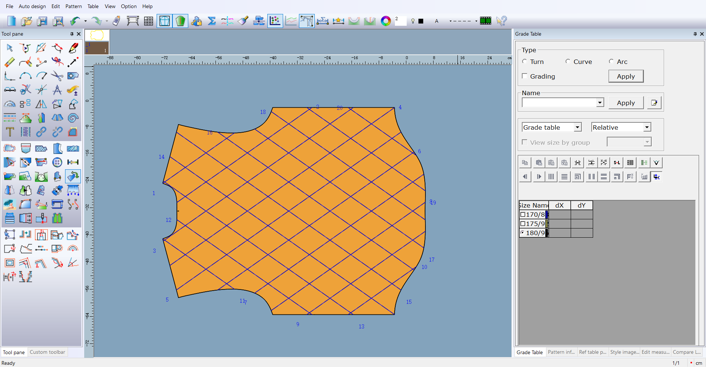Click the blue color swatch for 170/8
706x367 pixels.
coord(547,215)
